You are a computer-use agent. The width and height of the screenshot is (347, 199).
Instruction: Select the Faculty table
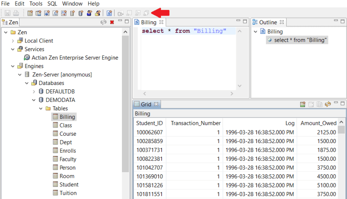tap(65, 159)
